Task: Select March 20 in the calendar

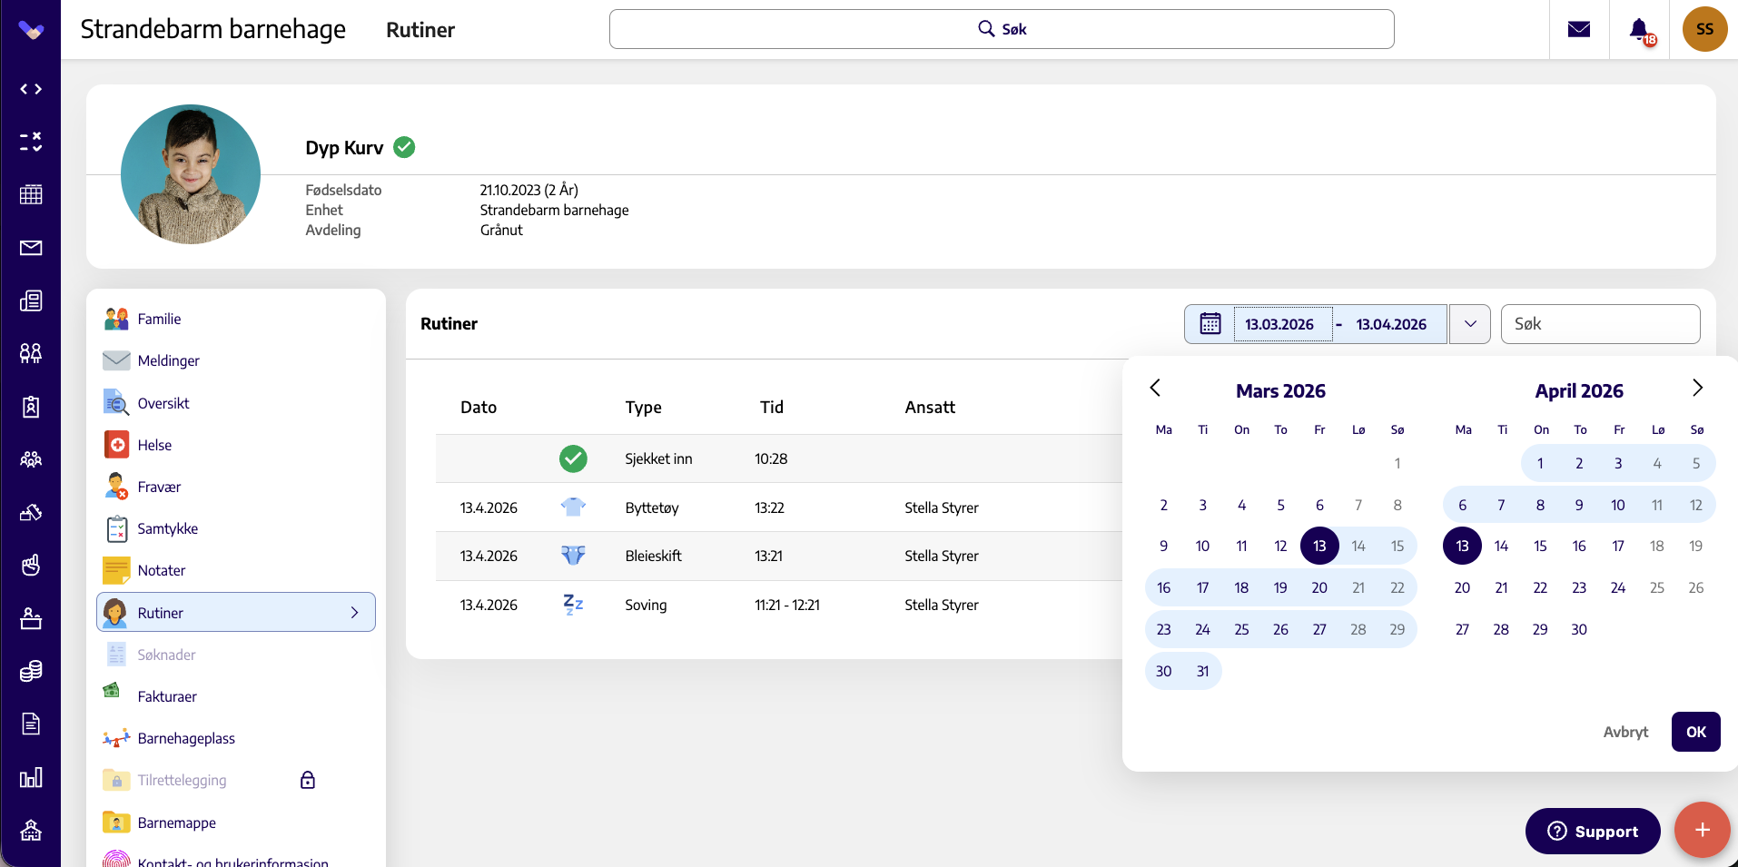Action: (1318, 587)
